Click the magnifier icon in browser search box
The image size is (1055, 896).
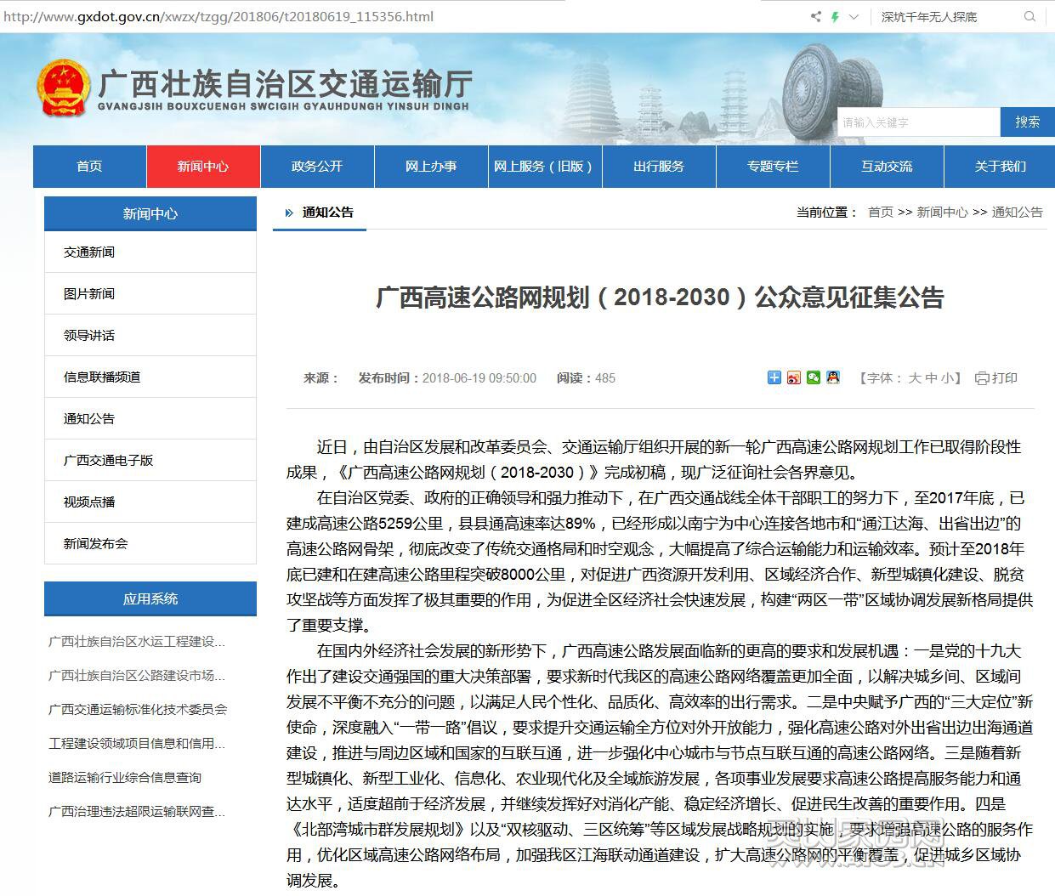tap(1030, 16)
